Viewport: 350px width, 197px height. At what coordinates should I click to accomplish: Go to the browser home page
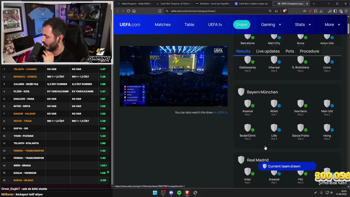coord(134,11)
